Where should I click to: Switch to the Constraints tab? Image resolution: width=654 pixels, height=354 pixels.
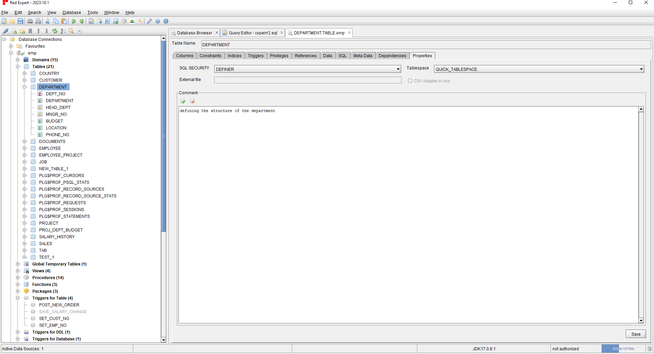coord(211,55)
